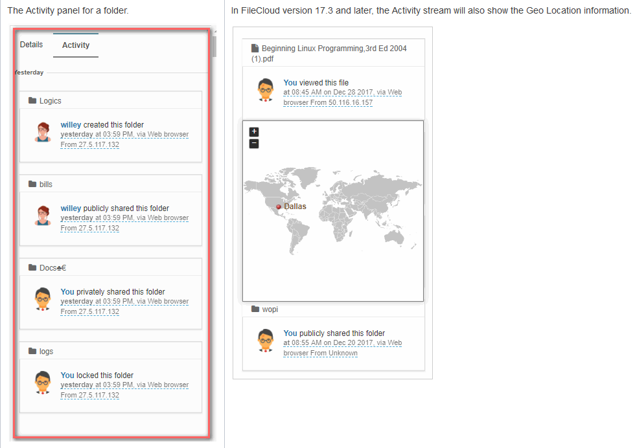Zoom in on the map

[x=254, y=131]
